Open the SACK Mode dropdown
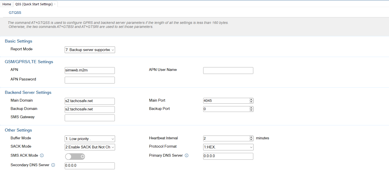This screenshot has height=170, width=389. pyautogui.click(x=90, y=147)
